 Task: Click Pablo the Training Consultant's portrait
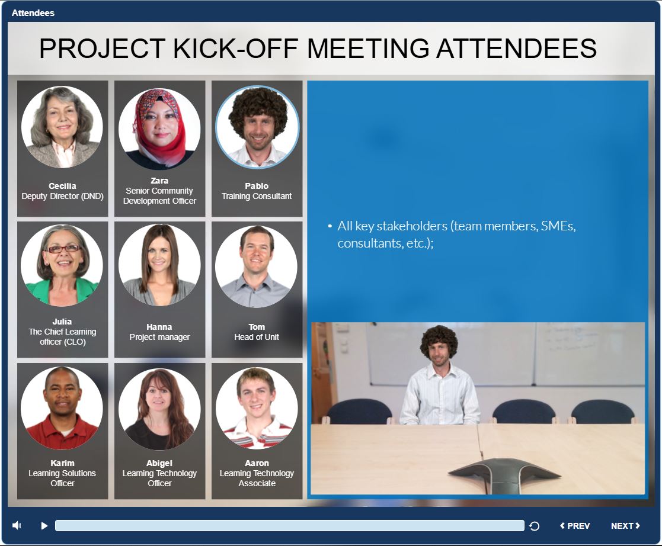click(x=257, y=127)
